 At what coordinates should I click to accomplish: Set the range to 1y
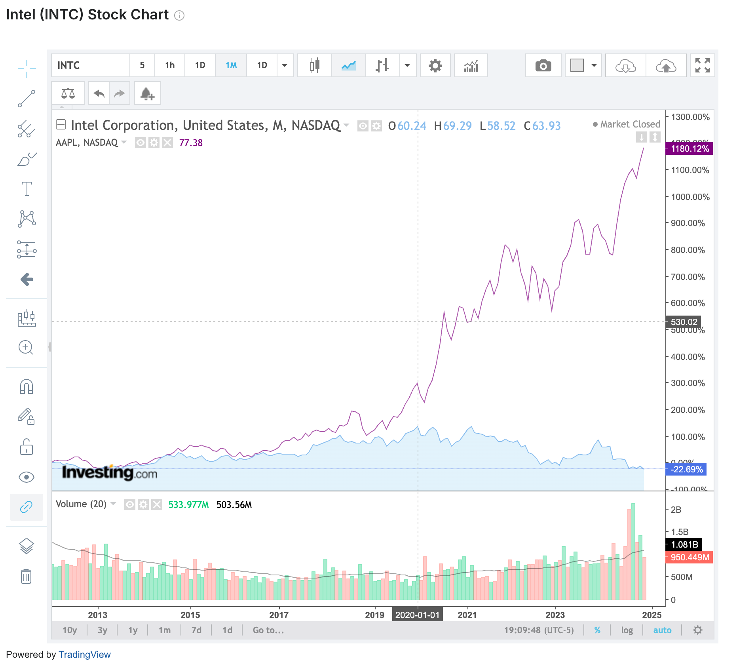tap(133, 630)
